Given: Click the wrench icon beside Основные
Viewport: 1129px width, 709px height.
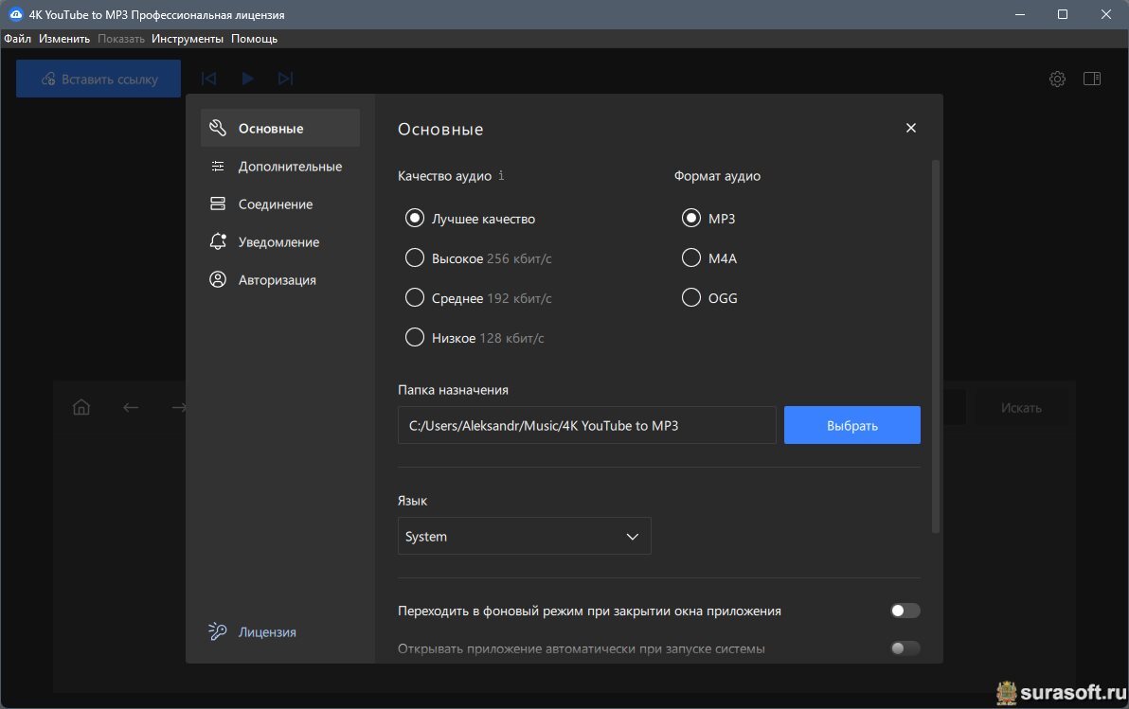Looking at the screenshot, I should click(x=218, y=128).
